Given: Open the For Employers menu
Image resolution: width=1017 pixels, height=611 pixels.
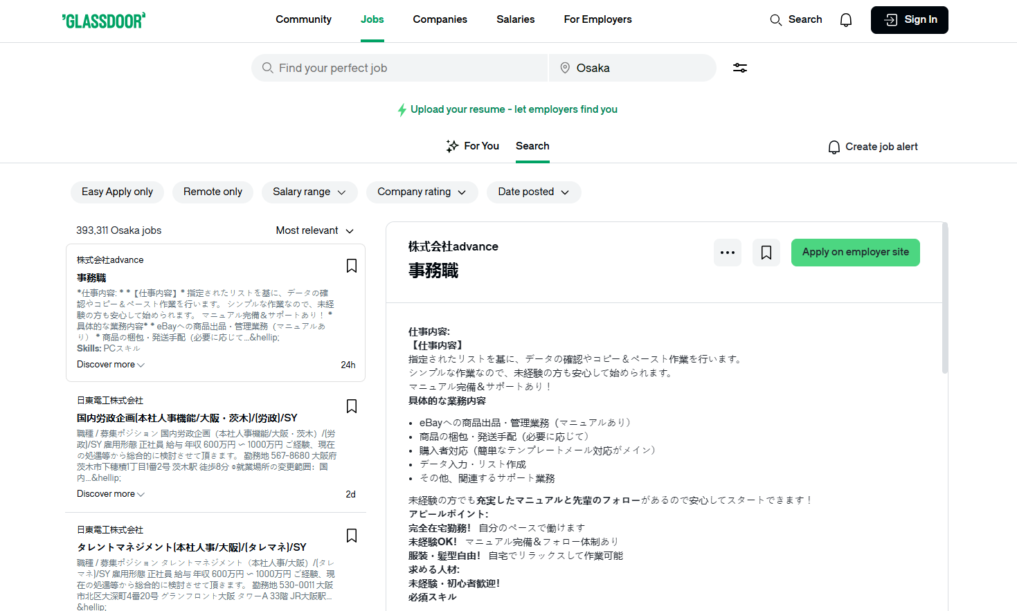Looking at the screenshot, I should [597, 19].
